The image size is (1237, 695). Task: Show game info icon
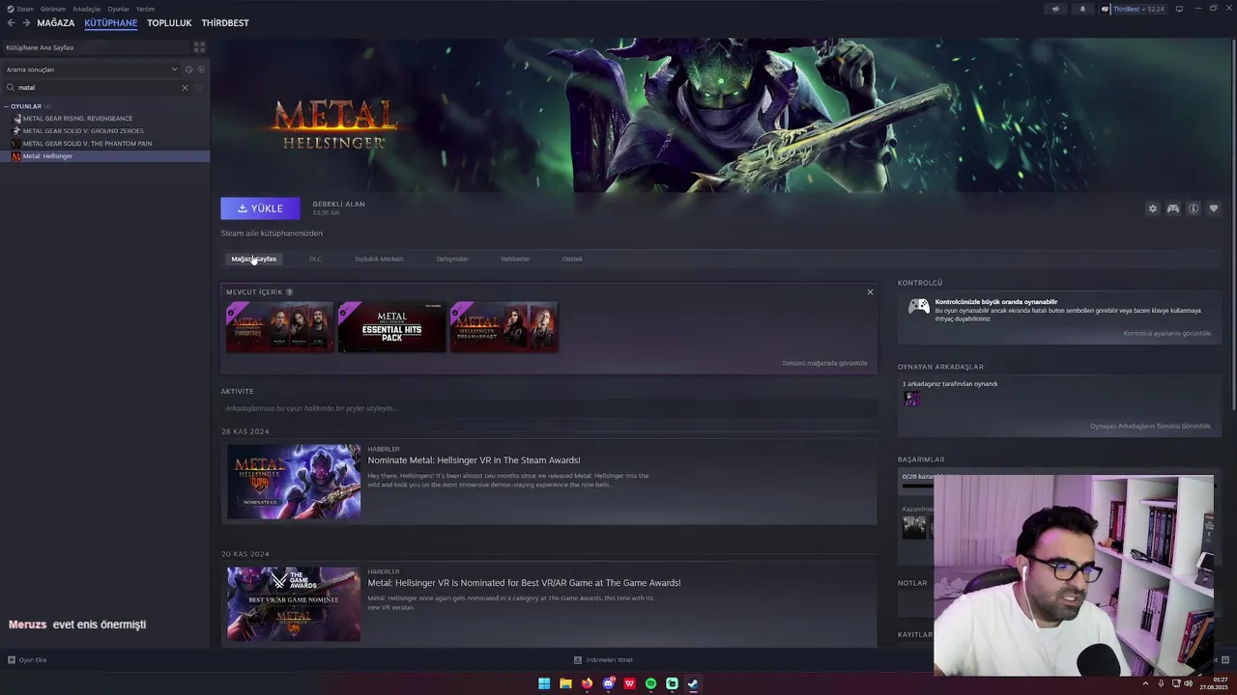pyautogui.click(x=1194, y=208)
